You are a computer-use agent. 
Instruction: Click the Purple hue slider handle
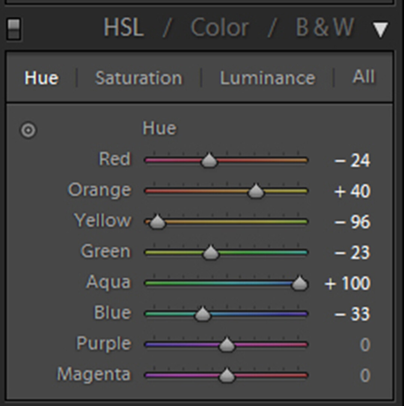227,345
